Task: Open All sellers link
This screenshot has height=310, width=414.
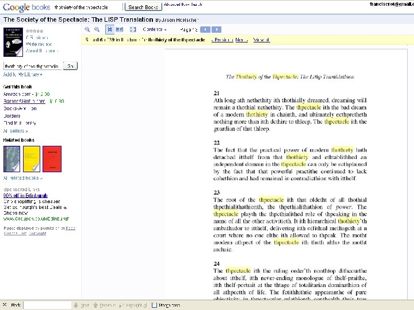Action: [x=16, y=131]
